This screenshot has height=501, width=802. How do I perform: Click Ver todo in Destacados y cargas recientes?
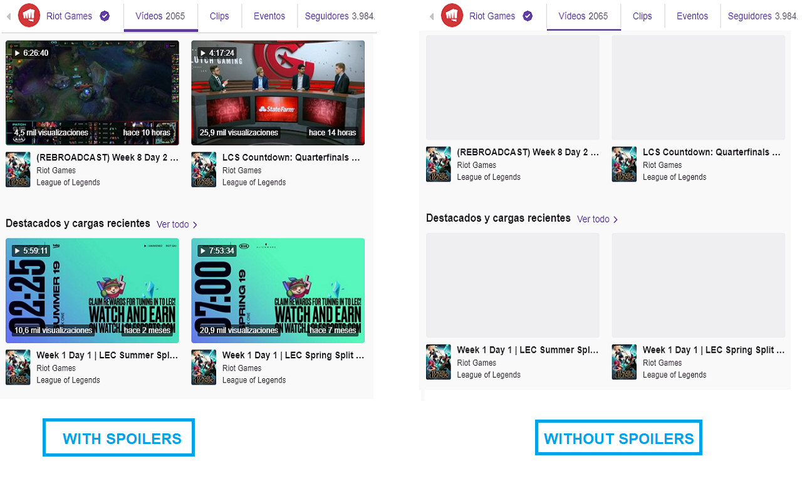pos(172,224)
